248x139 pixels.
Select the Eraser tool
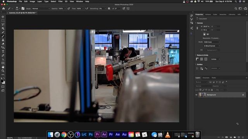click(3, 44)
